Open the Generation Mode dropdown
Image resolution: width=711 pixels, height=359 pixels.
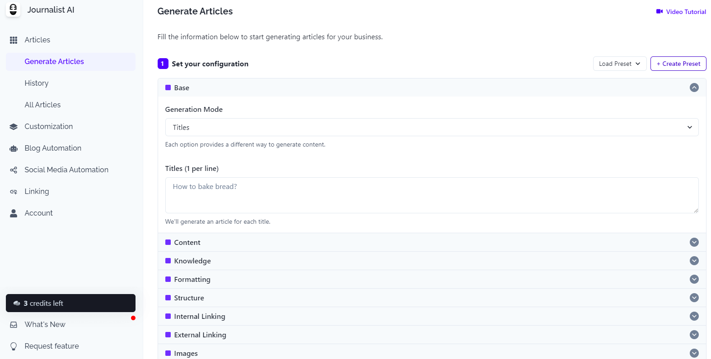click(431, 127)
